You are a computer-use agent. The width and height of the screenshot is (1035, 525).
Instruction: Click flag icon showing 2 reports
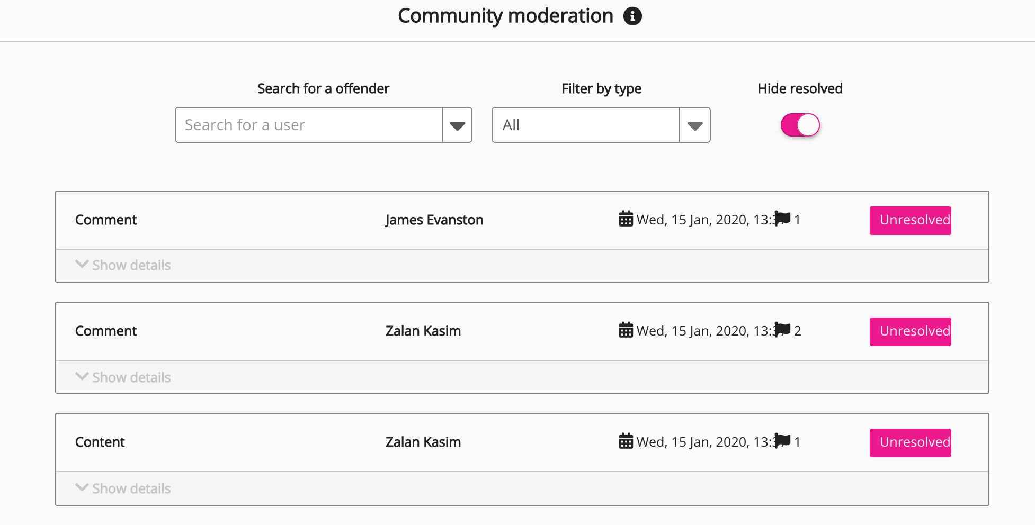(x=783, y=329)
